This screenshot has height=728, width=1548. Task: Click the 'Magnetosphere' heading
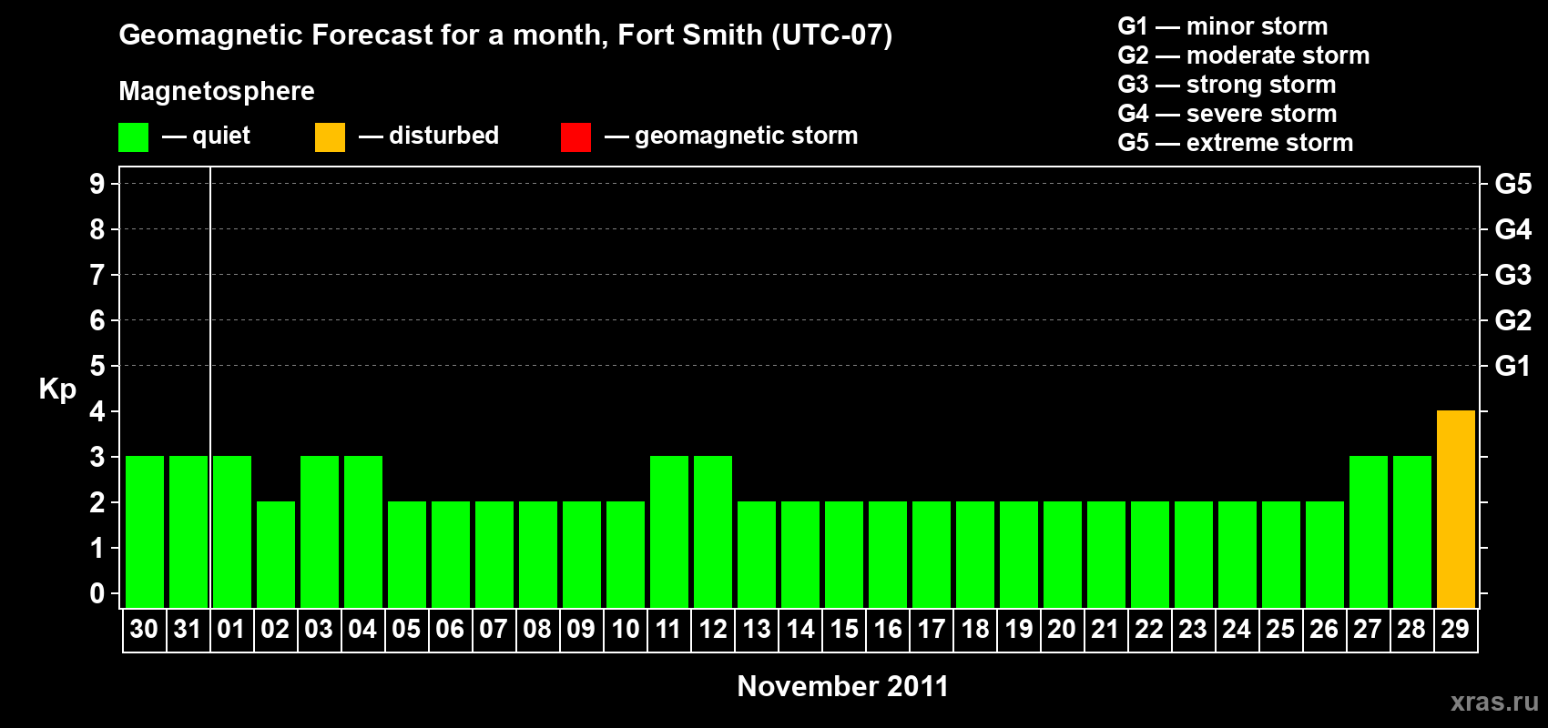217,91
